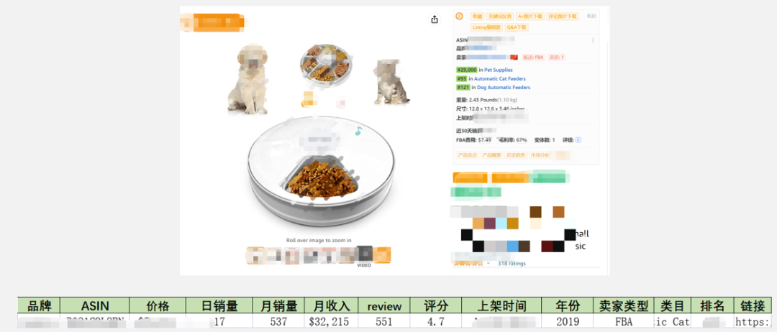Click the 月销量 column header
This screenshot has width=777, height=332.
pos(278,306)
